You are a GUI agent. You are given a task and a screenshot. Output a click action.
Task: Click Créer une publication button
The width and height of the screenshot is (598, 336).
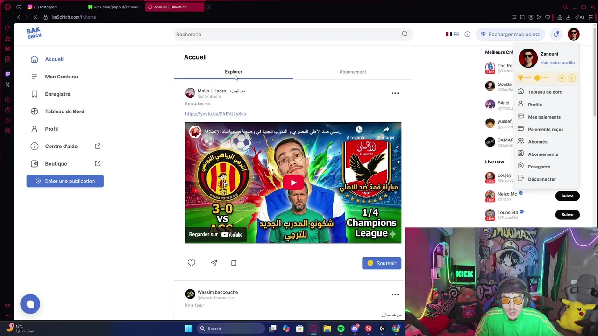tap(65, 181)
